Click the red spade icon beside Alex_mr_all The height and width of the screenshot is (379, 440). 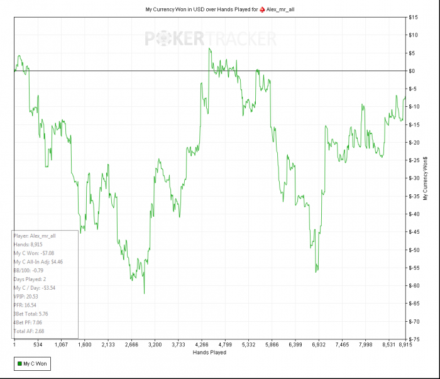coord(262,9)
